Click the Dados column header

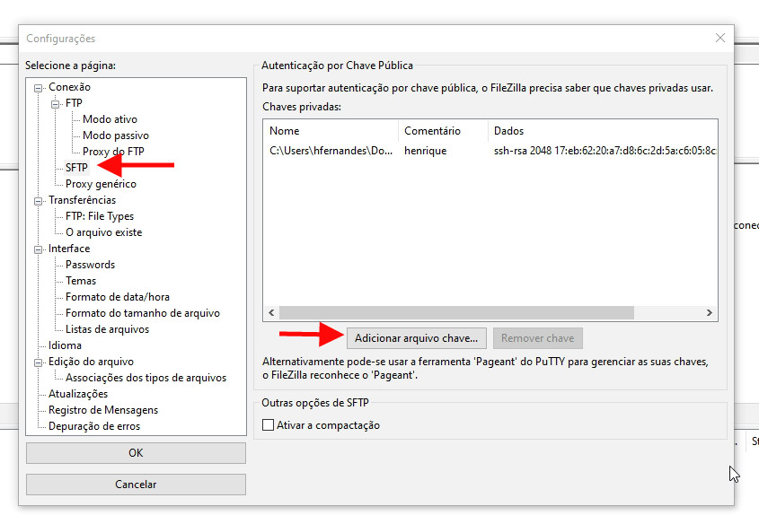[x=603, y=130]
